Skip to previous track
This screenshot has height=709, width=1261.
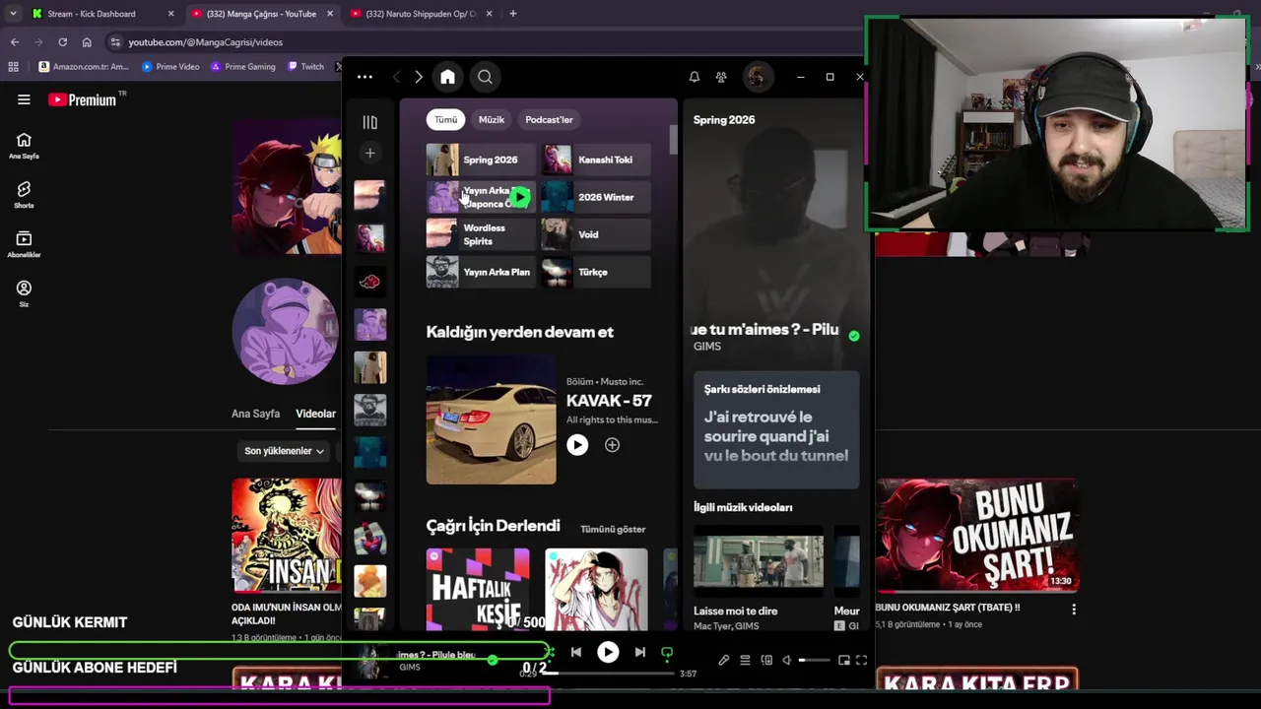576,652
